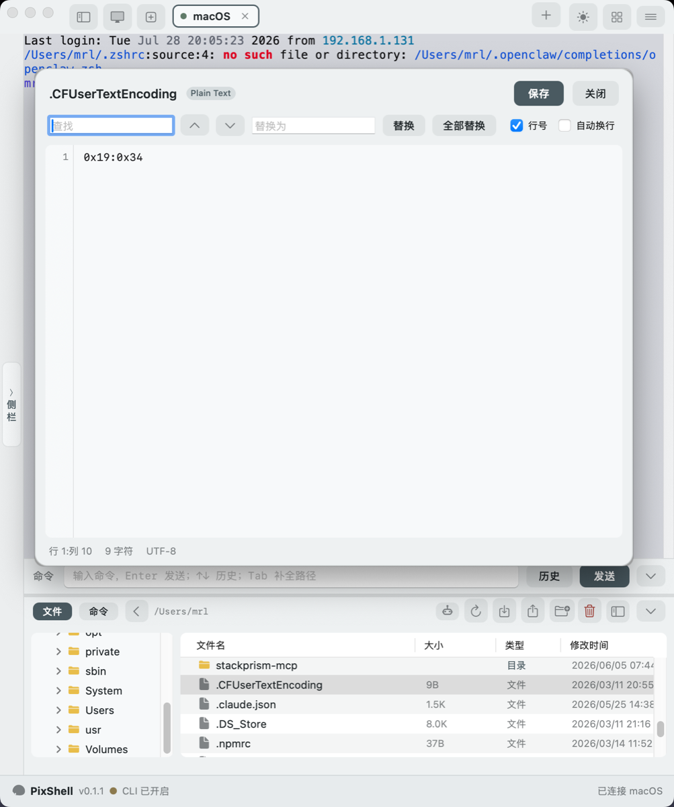674x807 pixels.
Task: Toggle the sidebar panel icon in title bar
Action: (83, 17)
